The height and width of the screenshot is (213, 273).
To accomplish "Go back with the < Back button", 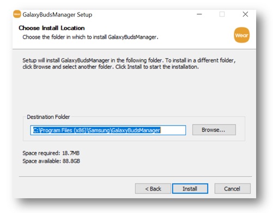I will pos(153,188).
